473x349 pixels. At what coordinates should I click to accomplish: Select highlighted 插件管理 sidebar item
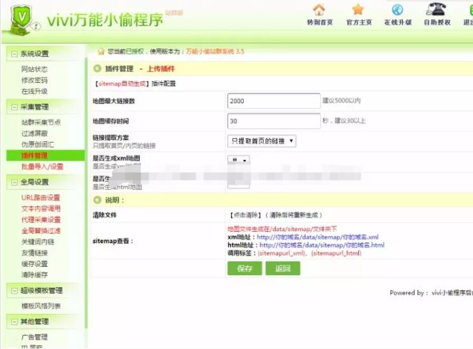[x=46, y=155]
